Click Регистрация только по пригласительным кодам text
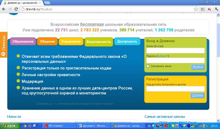Image resolution: width=220 pixels, height=129 pixels. pos(67,68)
